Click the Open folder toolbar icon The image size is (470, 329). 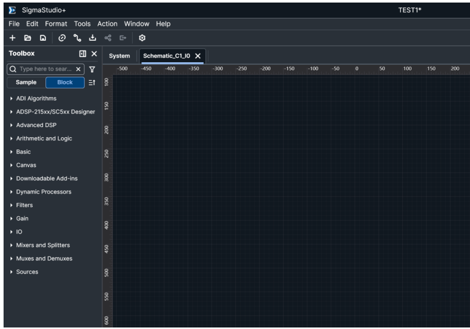pos(28,38)
